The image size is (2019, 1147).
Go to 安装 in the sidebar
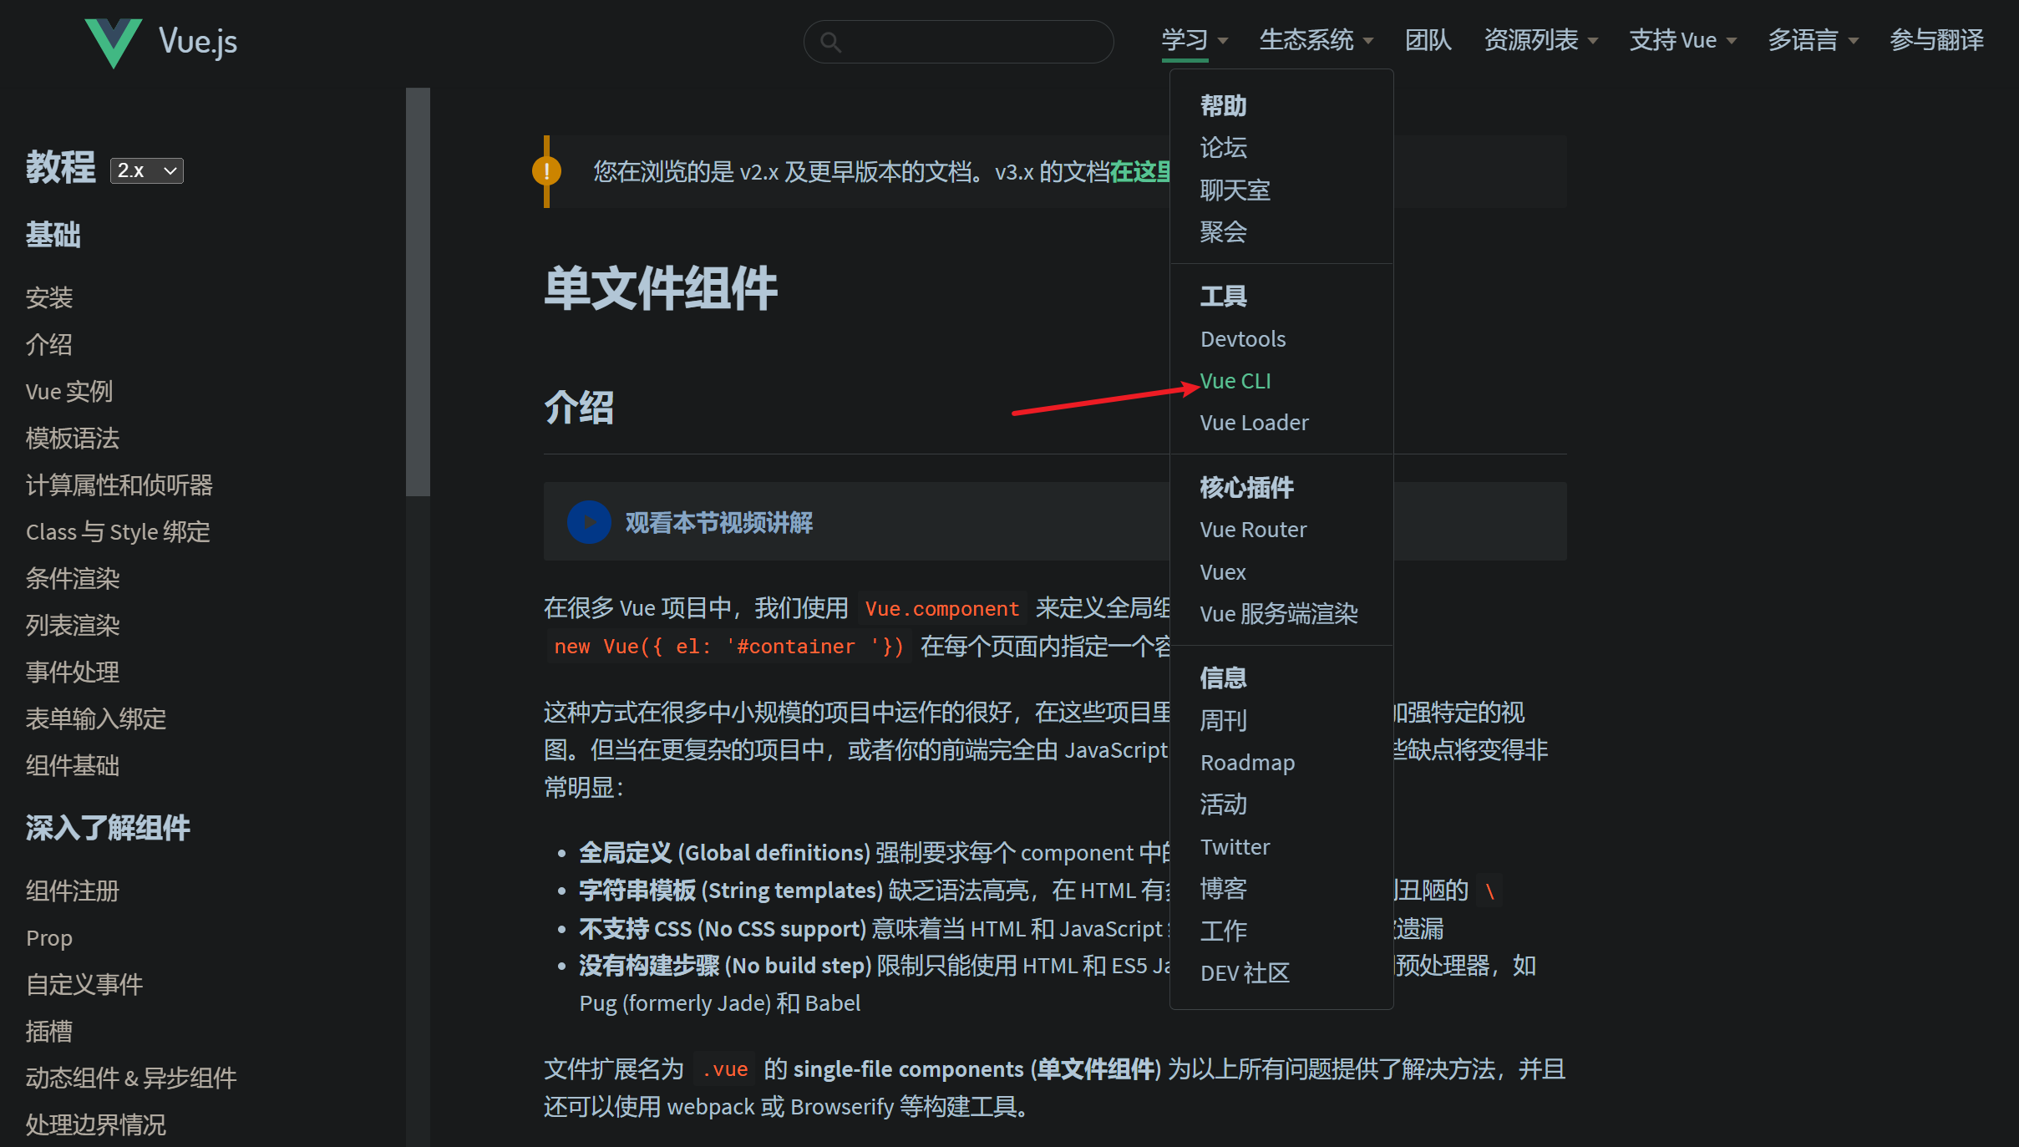pos(49,297)
